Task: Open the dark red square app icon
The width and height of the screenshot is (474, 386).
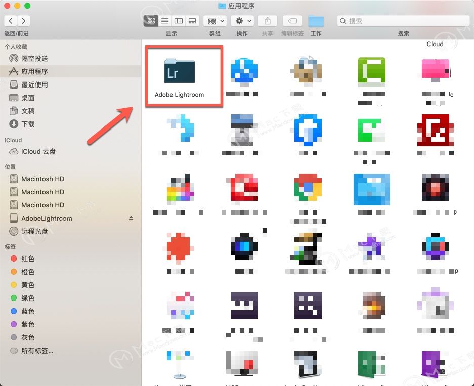Action: [x=436, y=130]
